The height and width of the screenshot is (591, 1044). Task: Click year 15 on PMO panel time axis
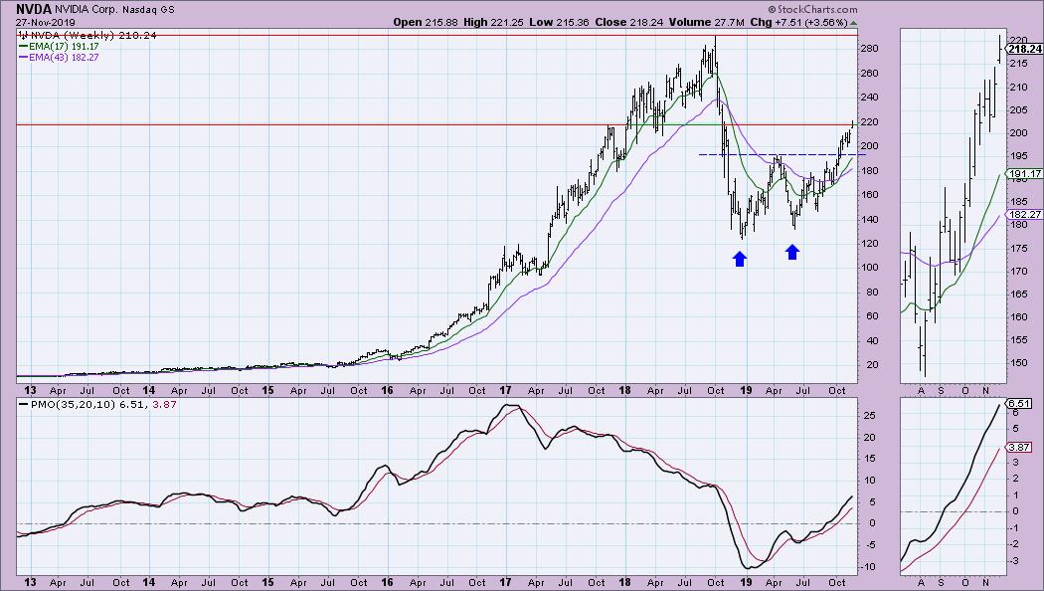coord(267,582)
